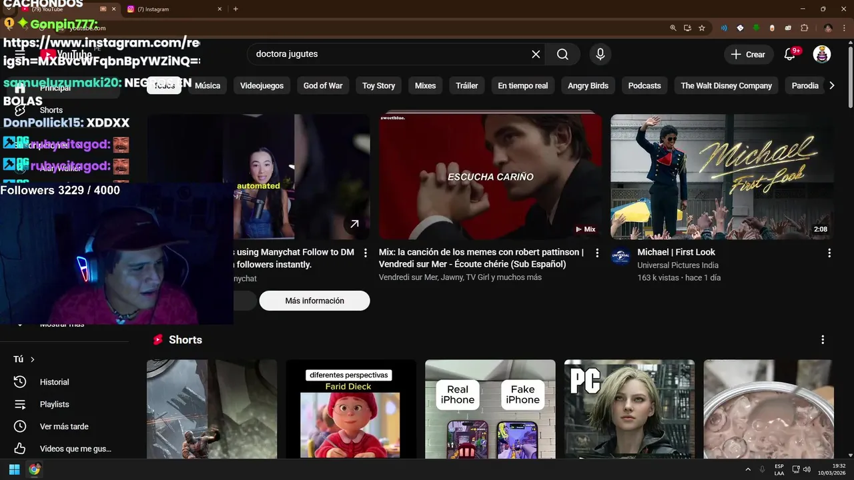Bookmark this page with the star icon
This screenshot has width=854, height=480.
pos(702,28)
